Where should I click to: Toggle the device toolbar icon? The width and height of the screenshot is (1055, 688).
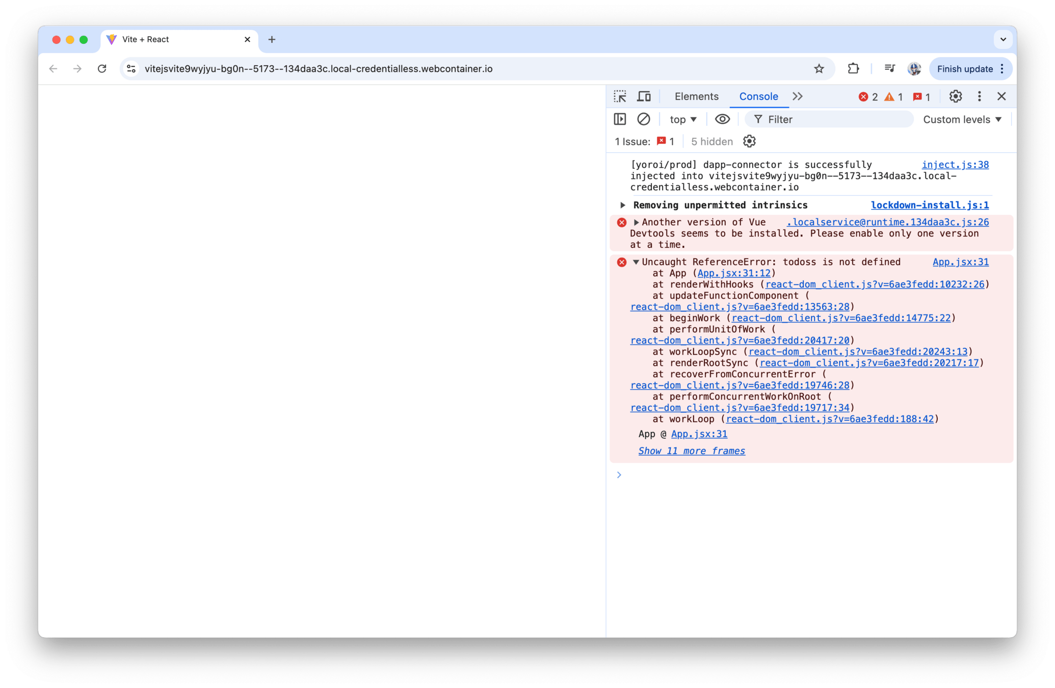point(644,96)
